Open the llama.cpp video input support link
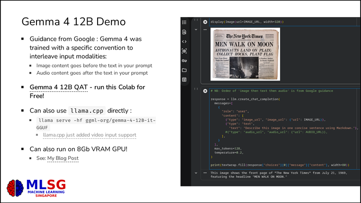This screenshot has height=203, width=361. 90,135
